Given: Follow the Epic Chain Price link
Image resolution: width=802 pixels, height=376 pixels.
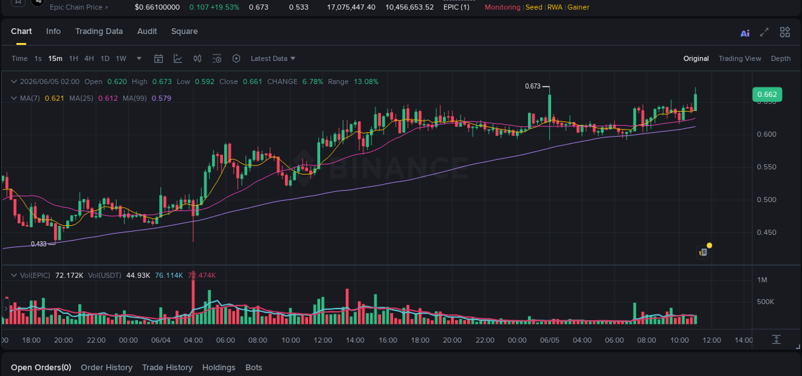Looking at the screenshot, I should pos(79,7).
